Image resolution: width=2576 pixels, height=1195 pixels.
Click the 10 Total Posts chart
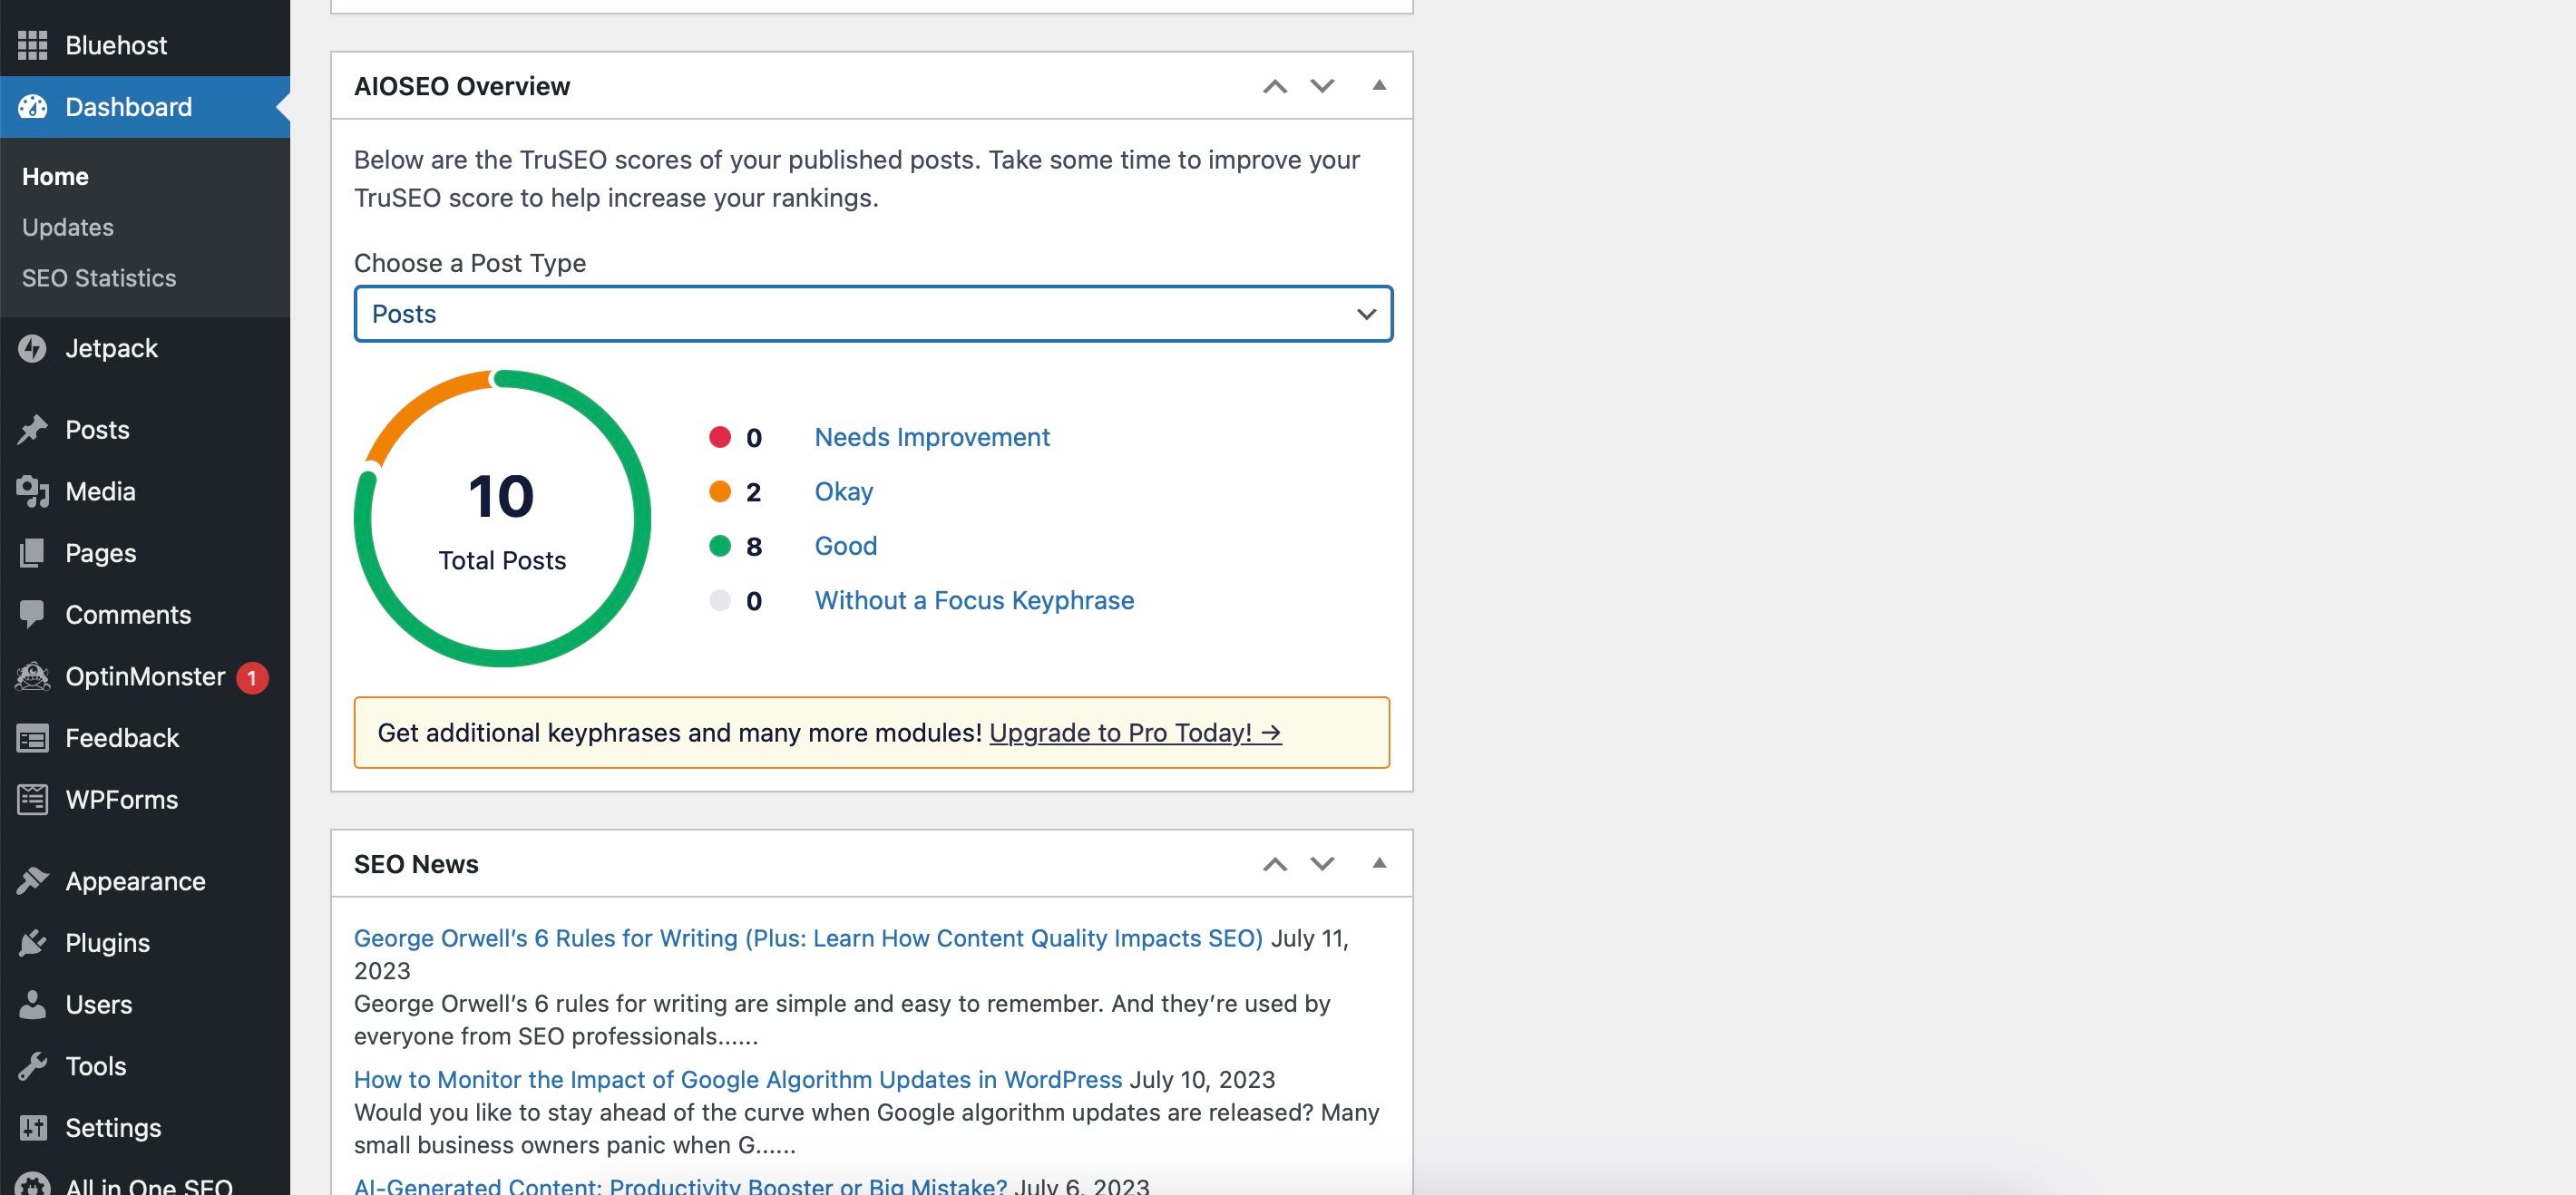pyautogui.click(x=502, y=518)
